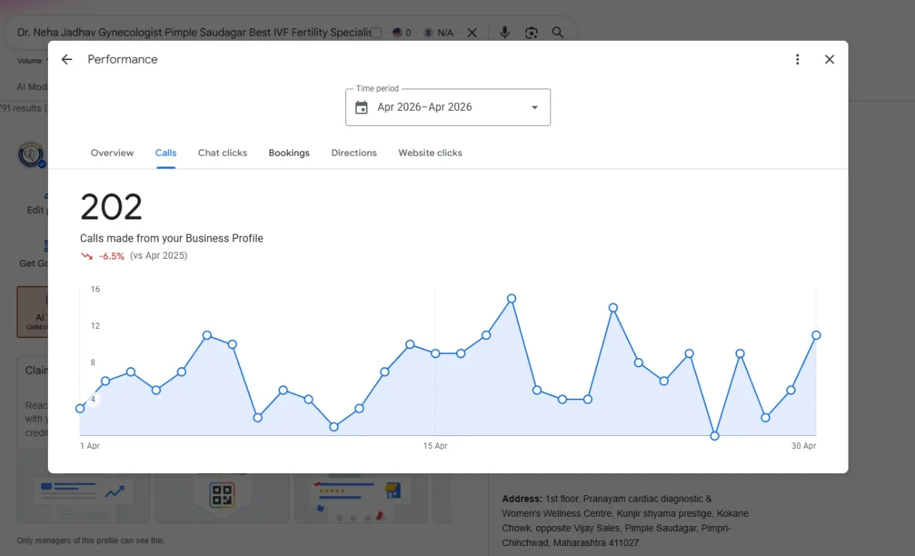
Task: Open the Apr 2026–Apr 2026 period selector
Action: coord(447,107)
